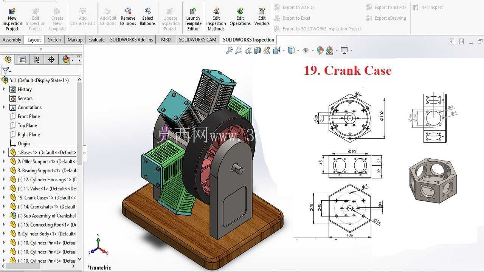Expand 12. Cylinder Housing<1> component
Viewport: 484px width, 272px height.
pyautogui.click(x=4, y=179)
